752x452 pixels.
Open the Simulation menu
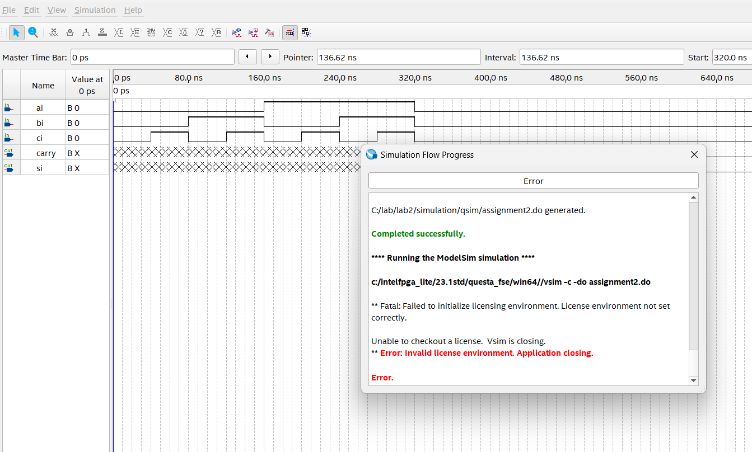(x=95, y=10)
